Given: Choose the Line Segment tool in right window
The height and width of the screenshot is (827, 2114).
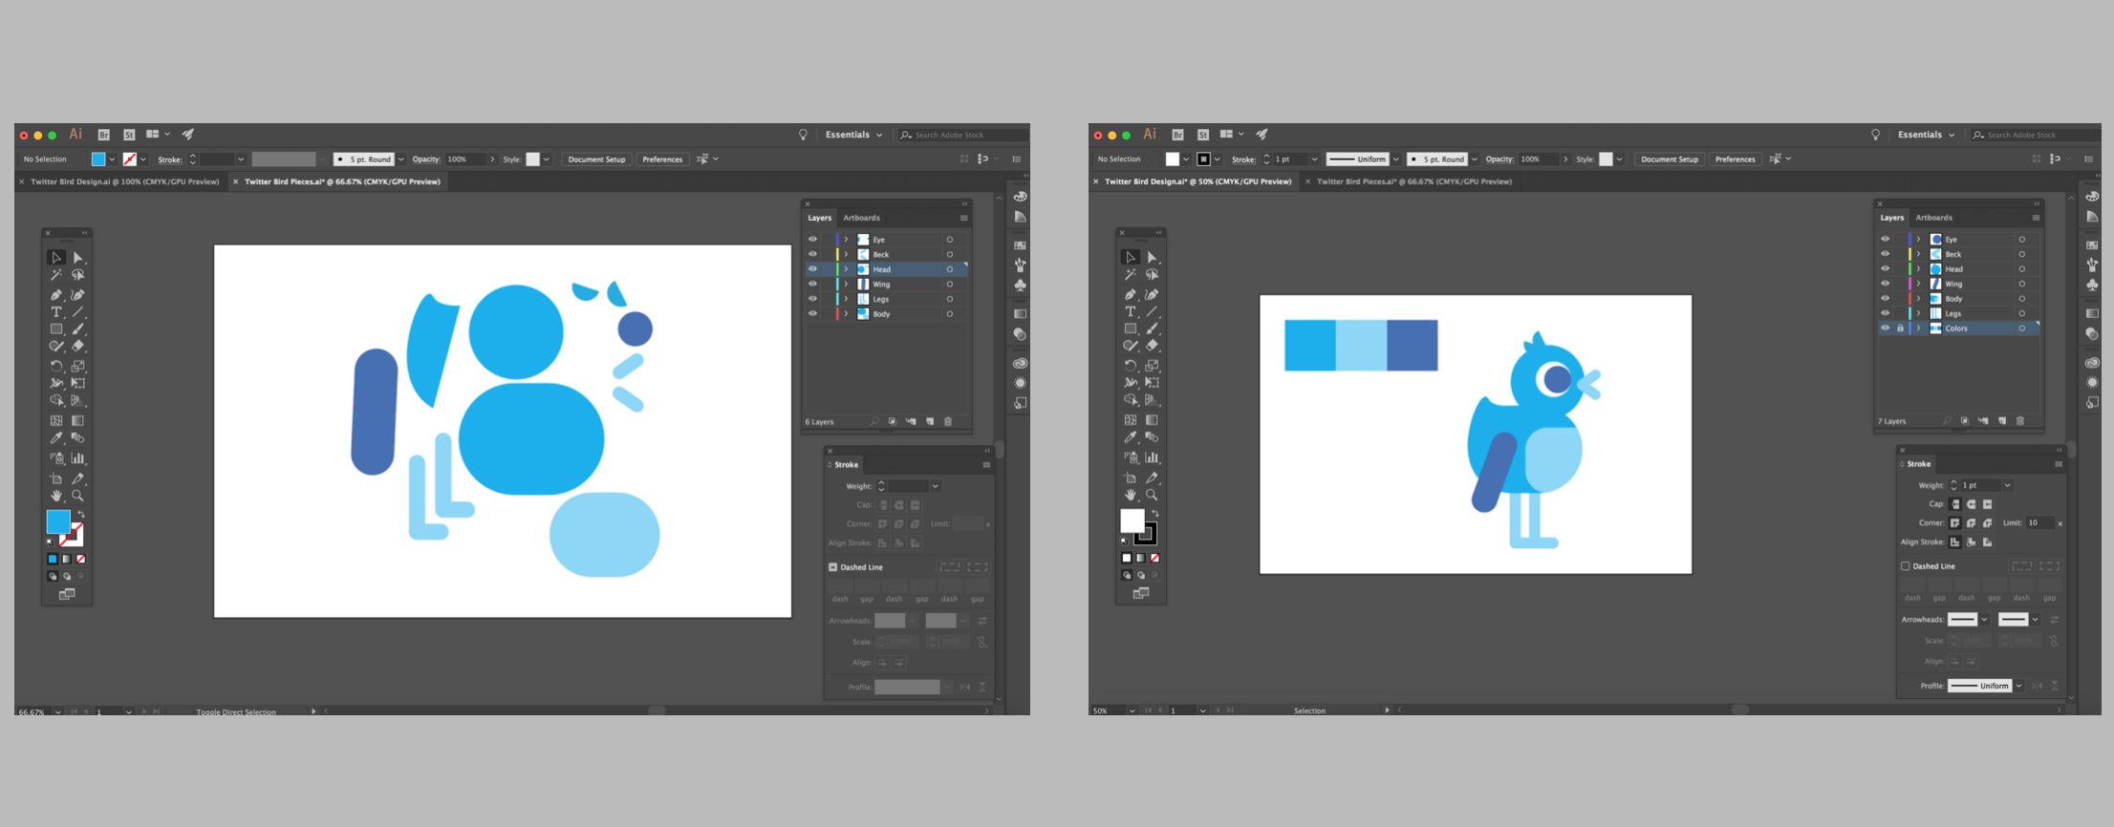Looking at the screenshot, I should tap(1153, 311).
